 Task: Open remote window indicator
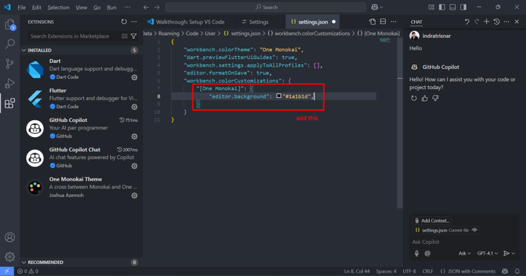tap(7, 272)
